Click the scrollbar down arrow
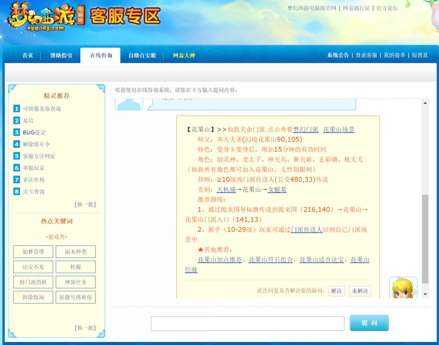Image resolution: width=439 pixels, height=345 pixels. [425, 294]
